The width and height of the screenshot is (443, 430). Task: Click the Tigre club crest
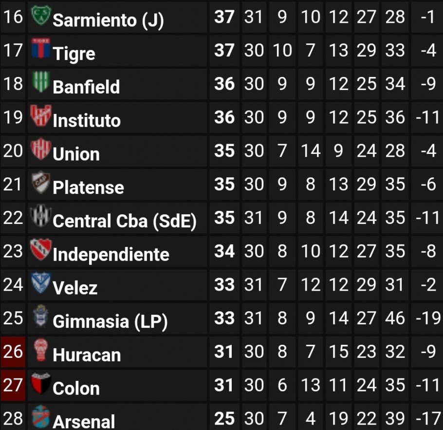[x=41, y=48]
